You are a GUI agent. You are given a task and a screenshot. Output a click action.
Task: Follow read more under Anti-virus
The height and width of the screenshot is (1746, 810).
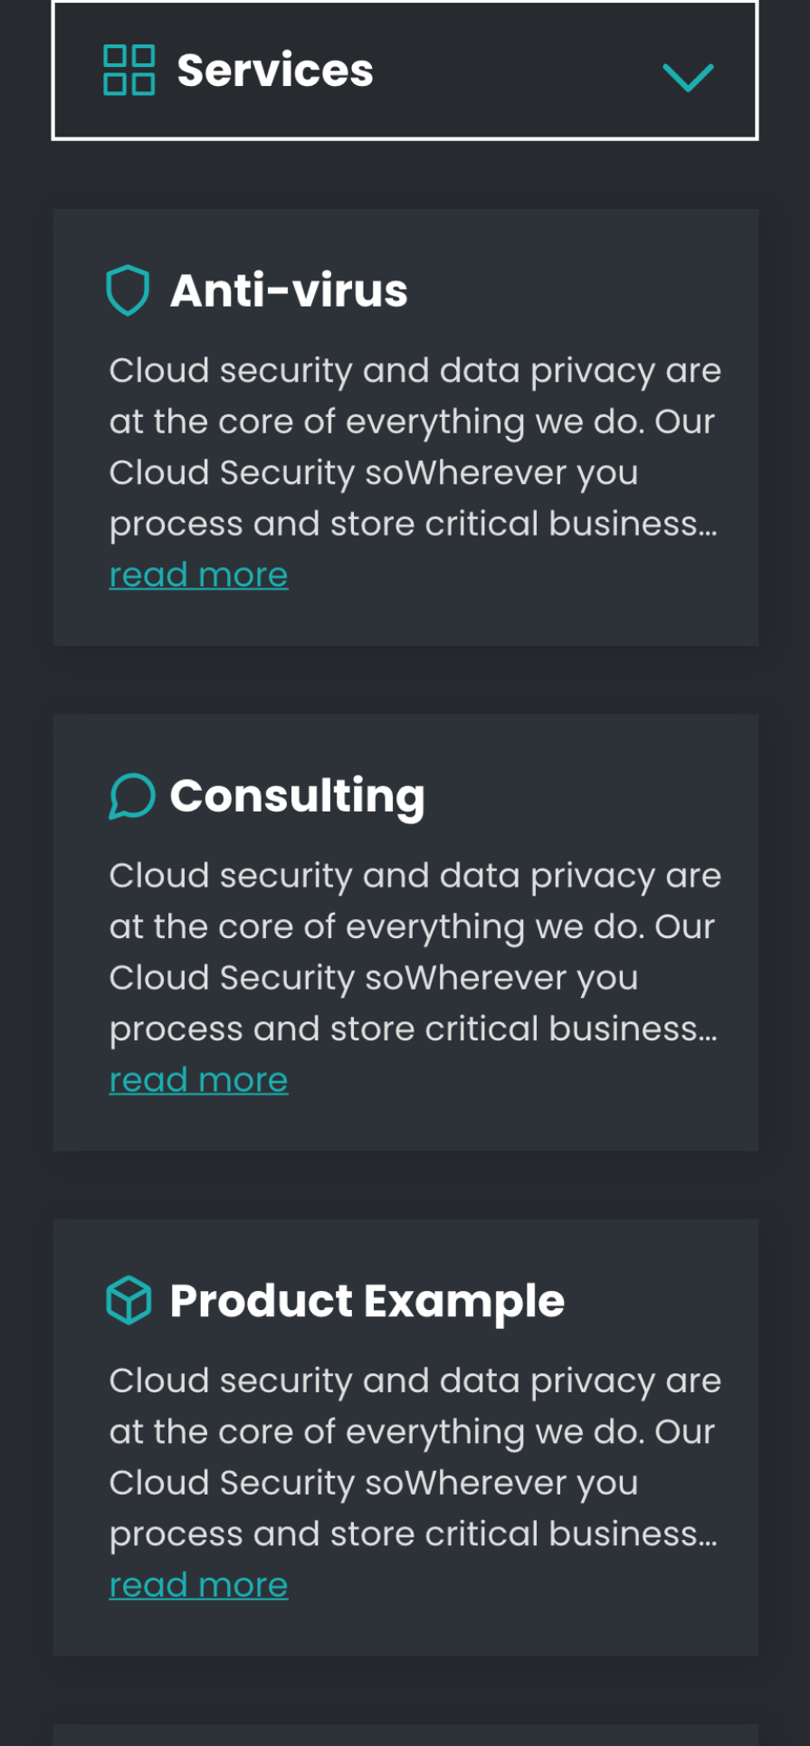coord(198,574)
